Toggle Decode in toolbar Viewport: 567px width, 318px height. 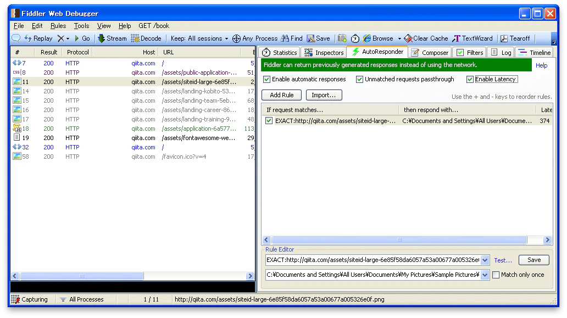coord(146,38)
